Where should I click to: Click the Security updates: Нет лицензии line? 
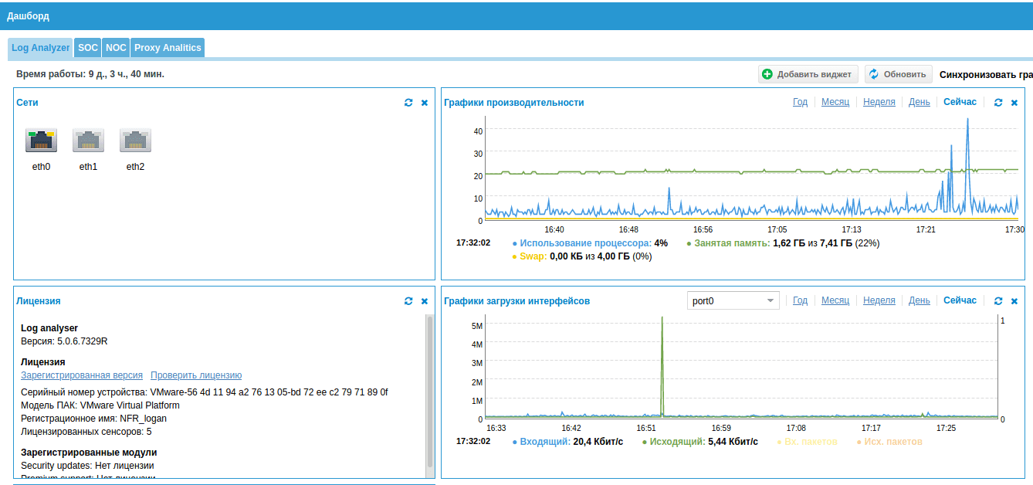(87, 466)
